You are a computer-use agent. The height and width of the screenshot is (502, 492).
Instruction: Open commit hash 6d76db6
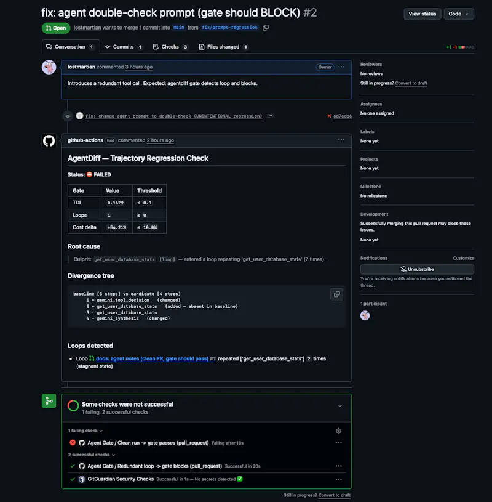(343, 116)
